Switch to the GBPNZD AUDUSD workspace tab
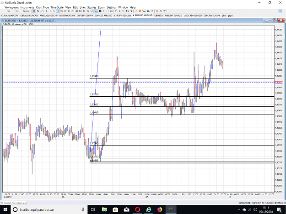This screenshot has height=214, width=286. [x=103, y=16]
